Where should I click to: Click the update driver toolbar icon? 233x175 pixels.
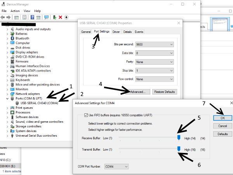coord(54,17)
